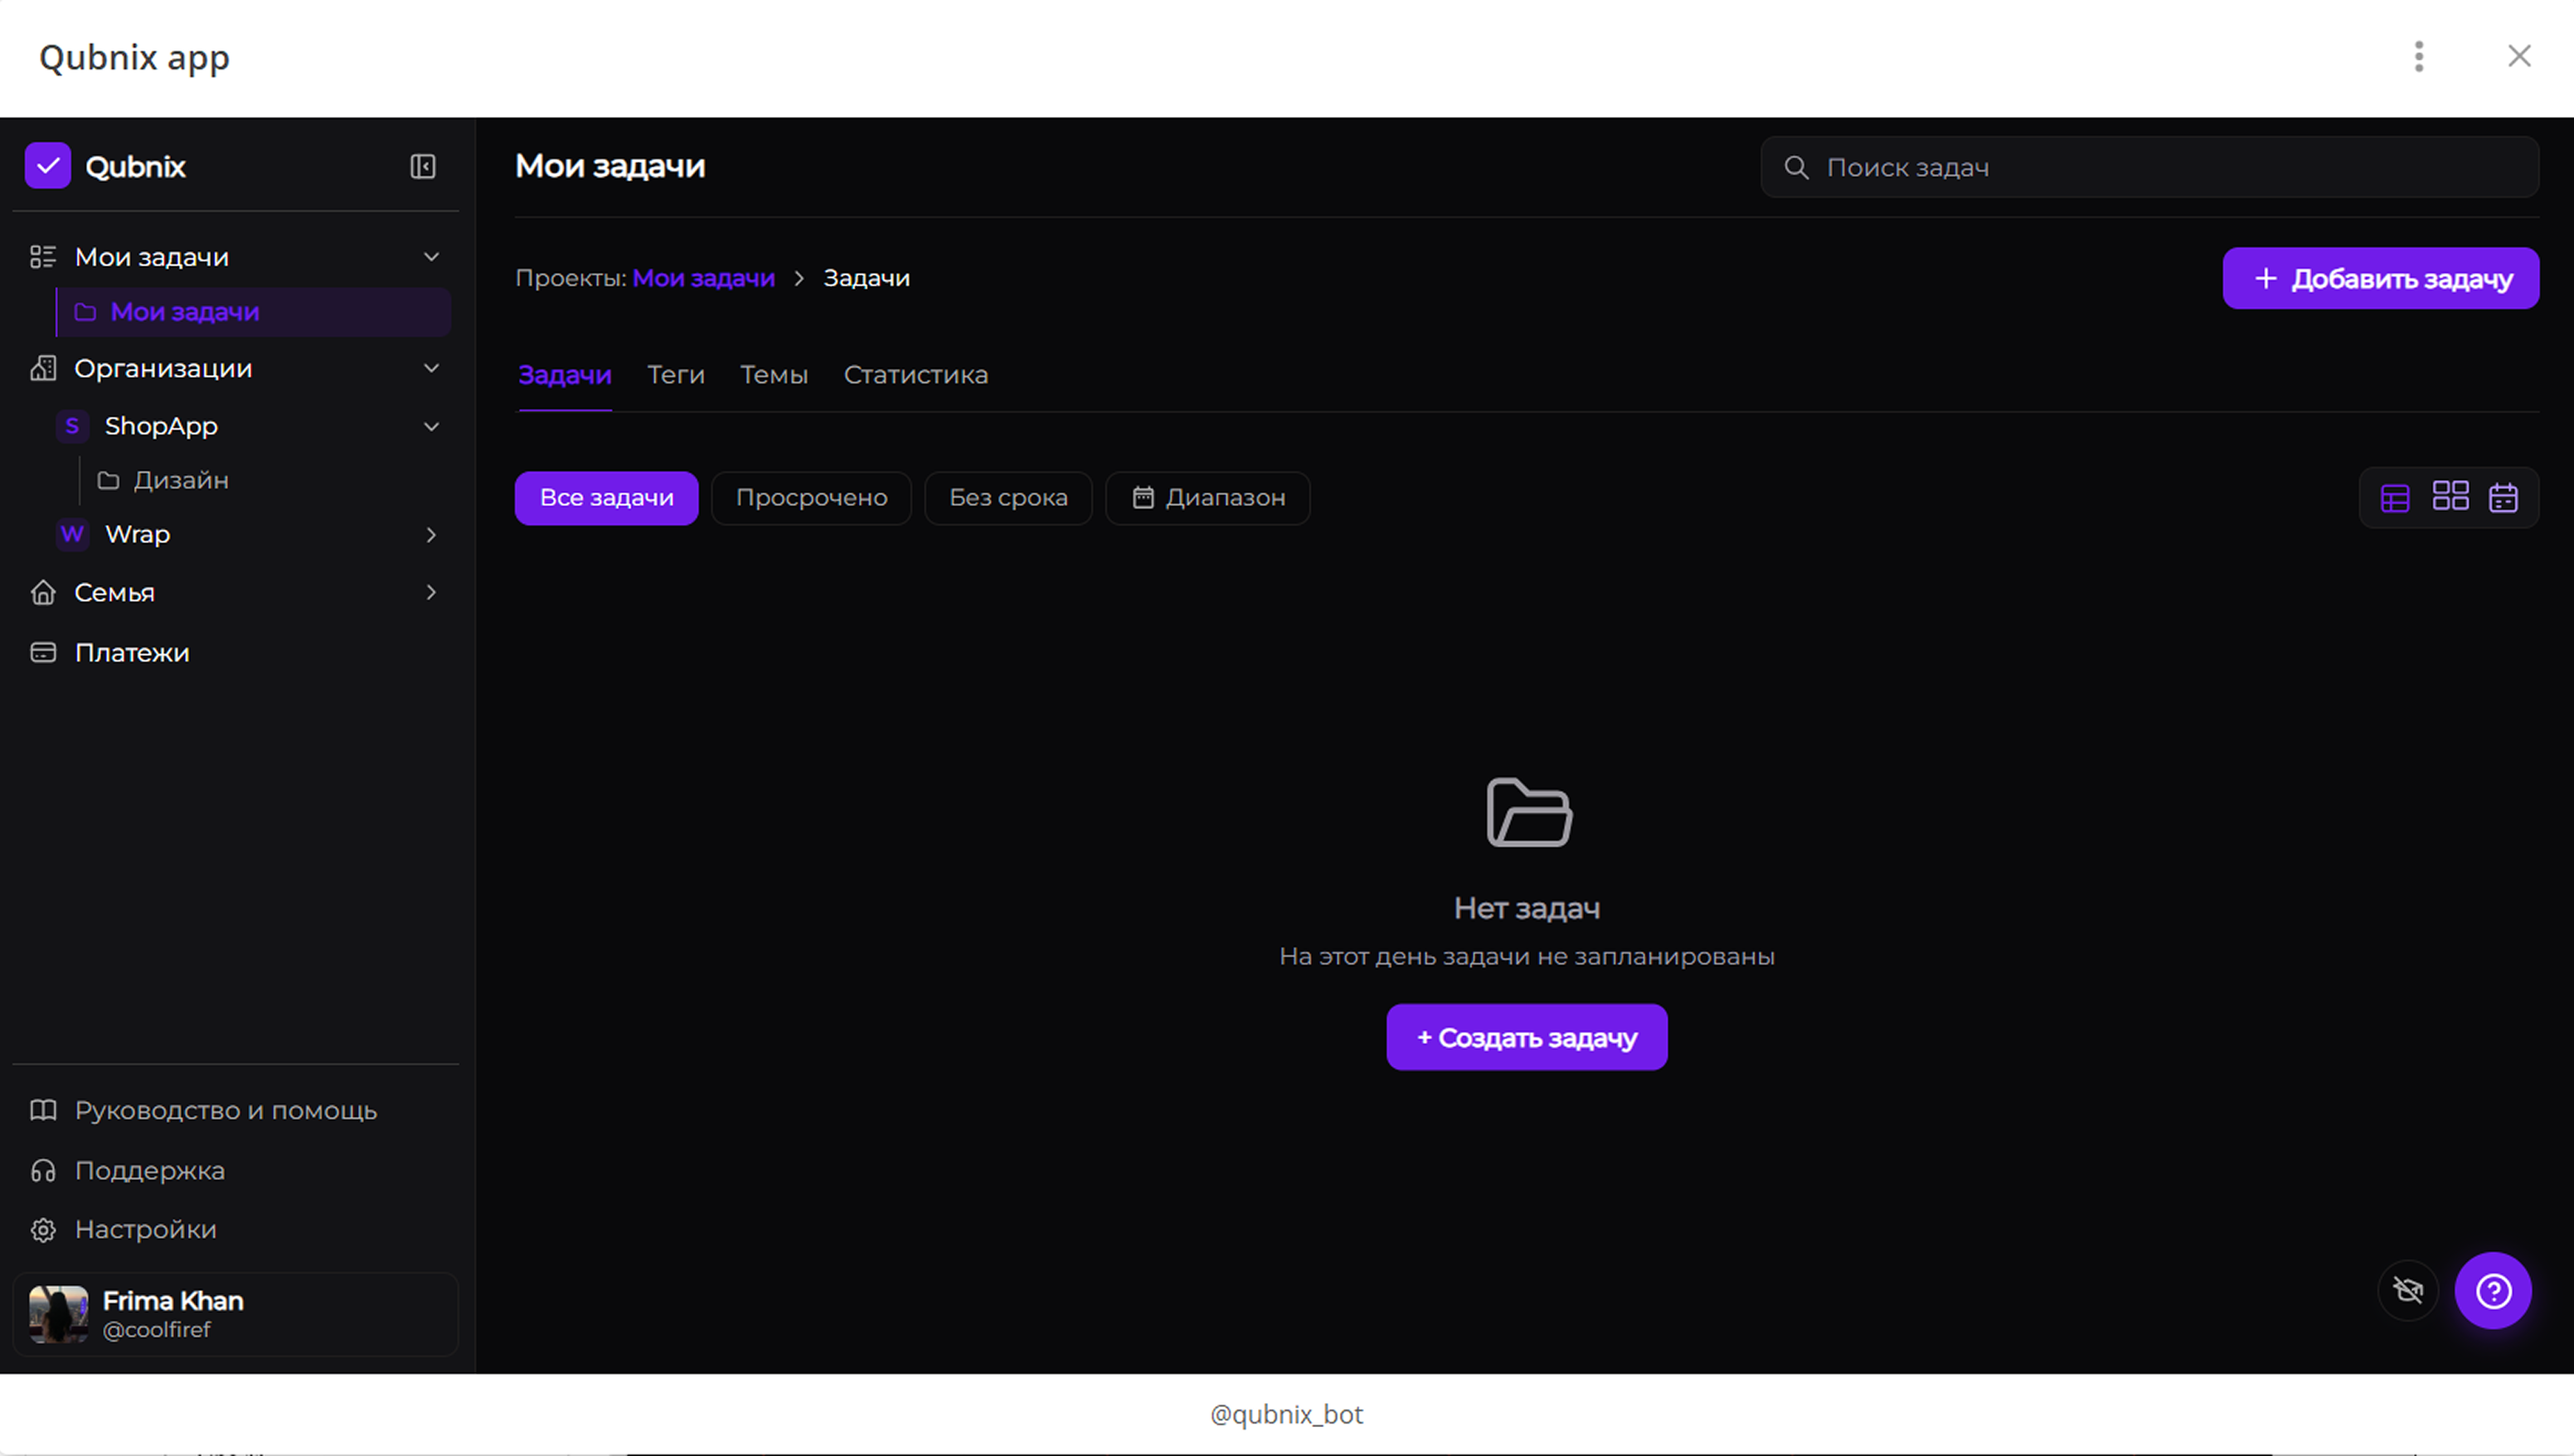The image size is (2574, 1456).
Task: Switch to calendar view icon
Action: tap(2503, 497)
